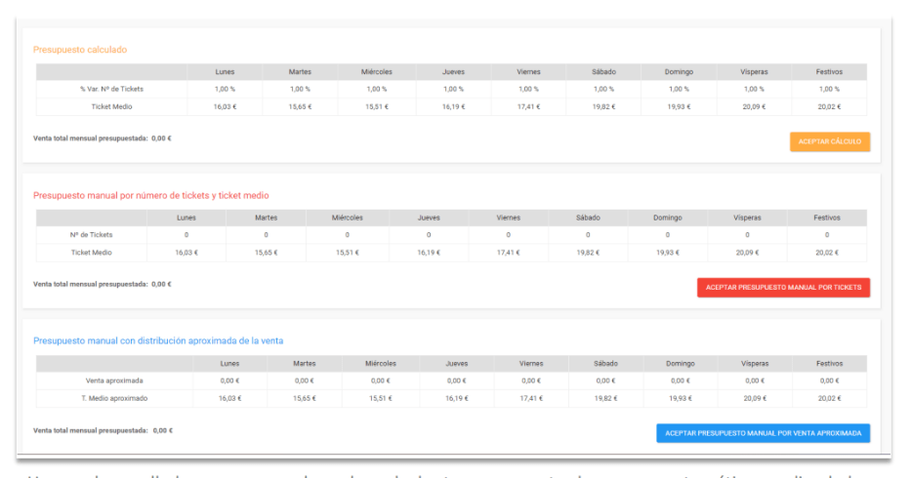Screen dimensions: 911x478
Task: Click the heading Presupuesto manual por número de tickets
Action: (x=150, y=195)
